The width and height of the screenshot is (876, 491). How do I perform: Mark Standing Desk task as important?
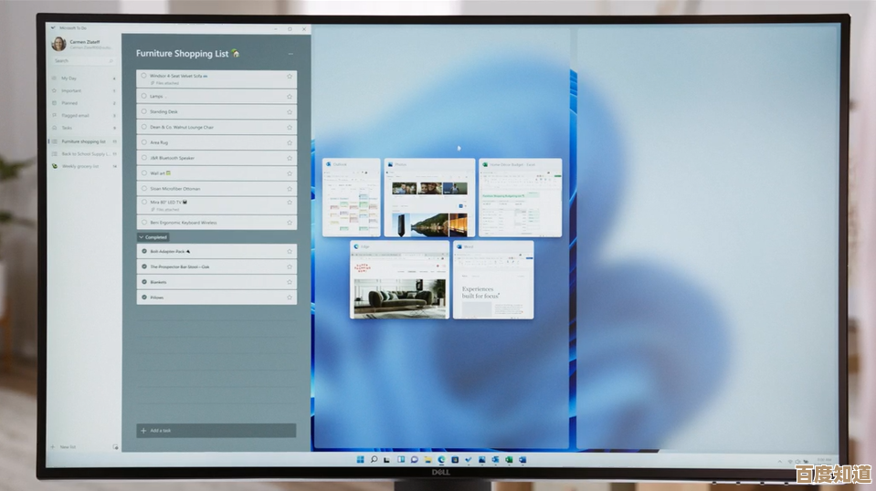[290, 111]
